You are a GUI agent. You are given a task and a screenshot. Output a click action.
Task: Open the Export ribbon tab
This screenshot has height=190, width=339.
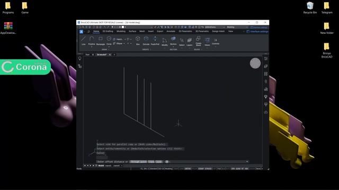click(160, 32)
